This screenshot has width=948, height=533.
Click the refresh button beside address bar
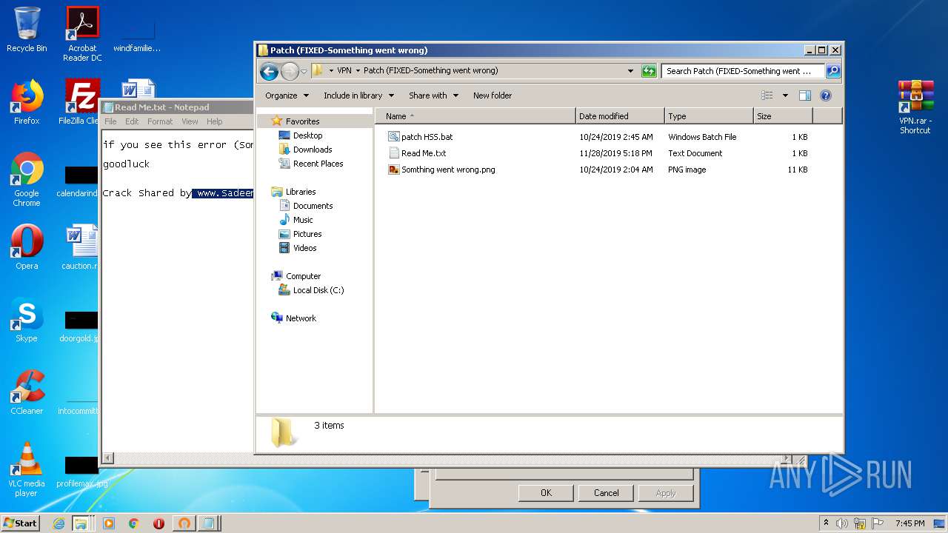point(649,71)
